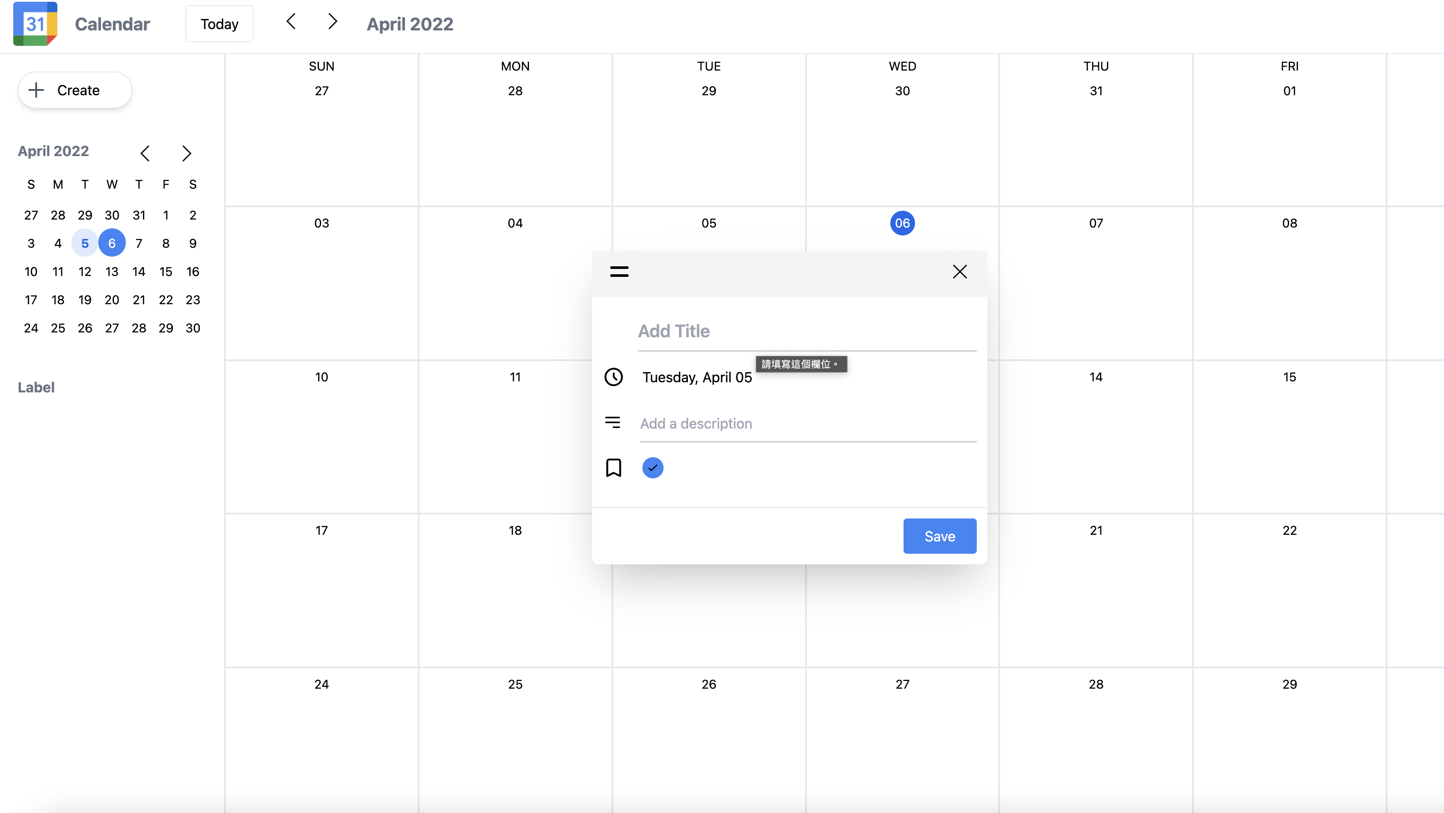Pick 30 in last row of mini calendar

tap(192, 328)
